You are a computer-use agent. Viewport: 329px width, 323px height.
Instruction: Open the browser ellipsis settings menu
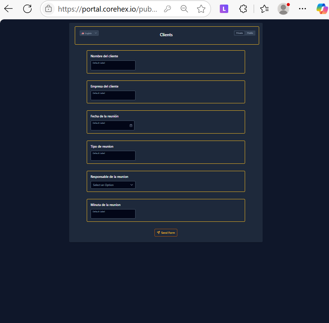(x=302, y=8)
